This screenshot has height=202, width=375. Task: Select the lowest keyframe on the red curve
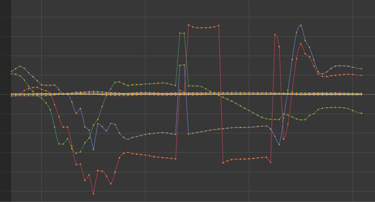pyautogui.click(x=94, y=193)
